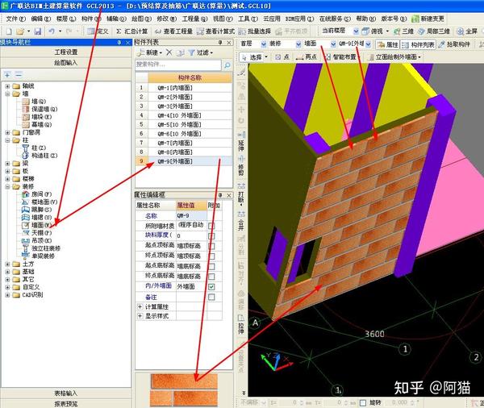Click 智能布置 smart layout tool
This screenshot has height=408, width=484.
tap(340, 57)
